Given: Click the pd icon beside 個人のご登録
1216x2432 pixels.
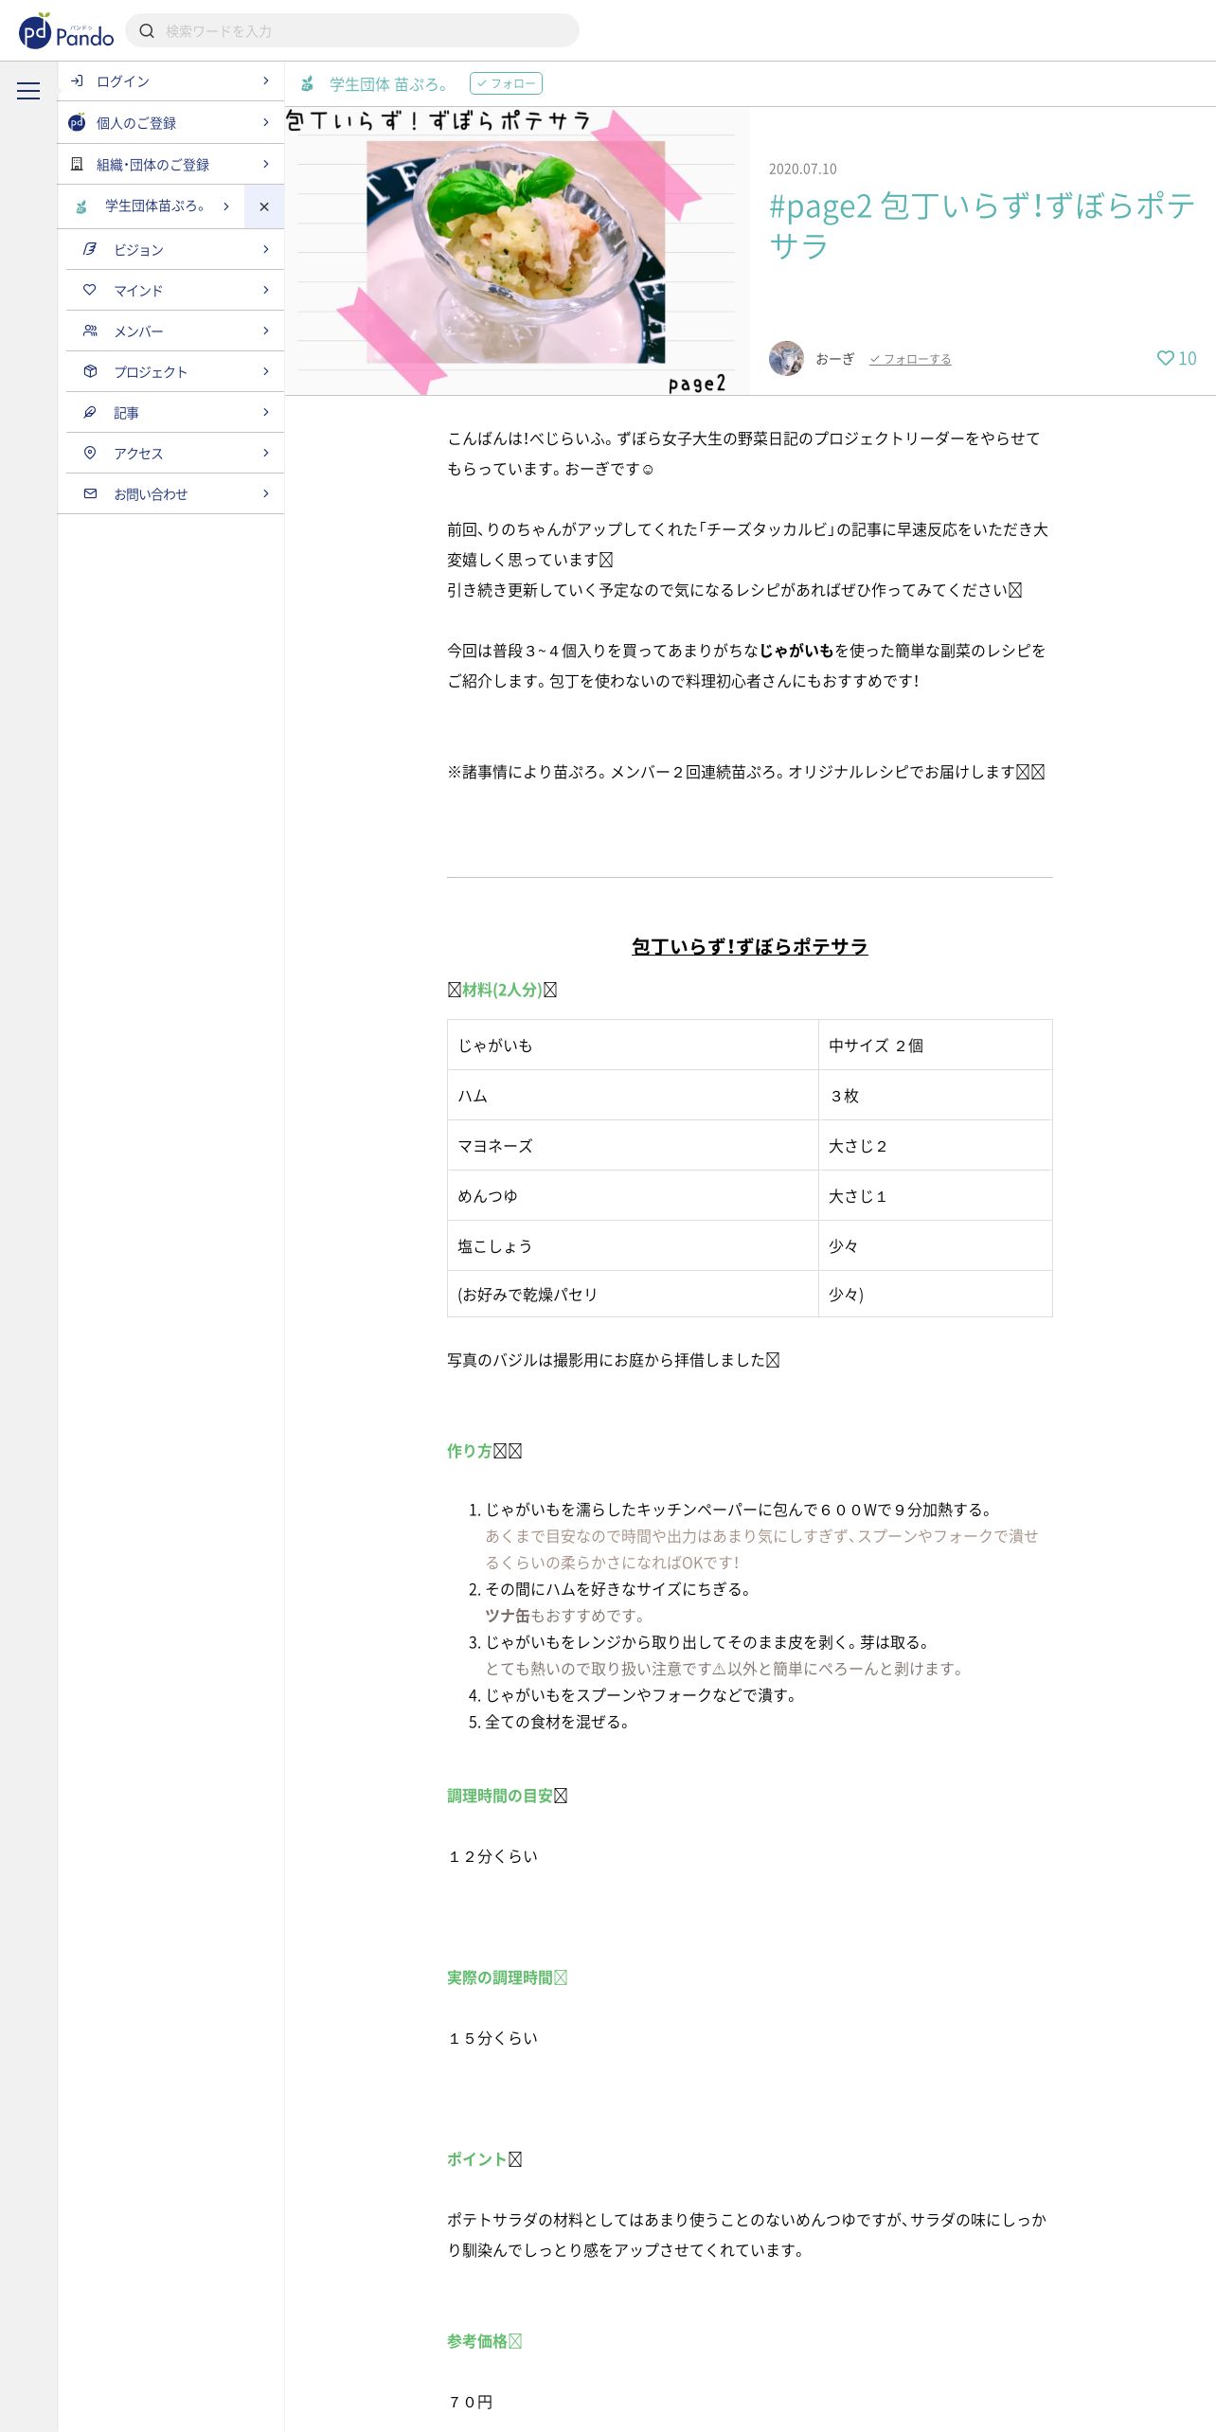Looking at the screenshot, I should coord(77,123).
